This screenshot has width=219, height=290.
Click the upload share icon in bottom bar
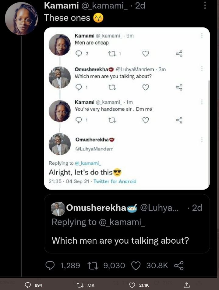187,285
